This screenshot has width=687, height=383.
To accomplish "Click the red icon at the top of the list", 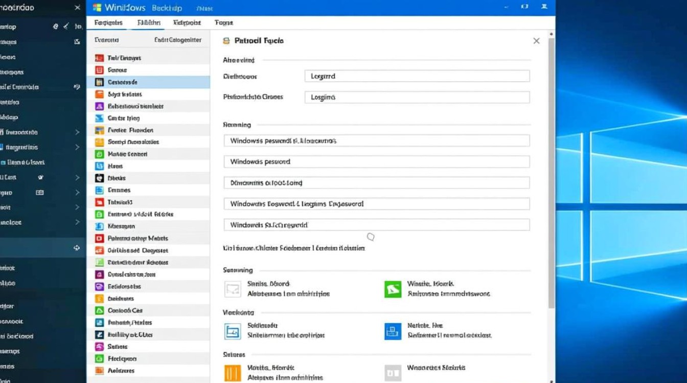I will [100, 58].
